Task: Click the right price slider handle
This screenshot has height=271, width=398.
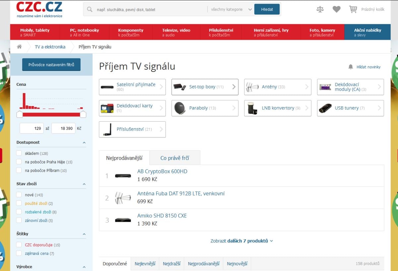Action: 83,114
